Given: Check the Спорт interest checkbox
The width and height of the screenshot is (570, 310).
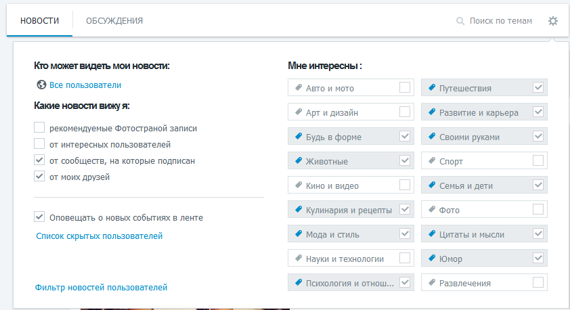Looking at the screenshot, I should [538, 160].
